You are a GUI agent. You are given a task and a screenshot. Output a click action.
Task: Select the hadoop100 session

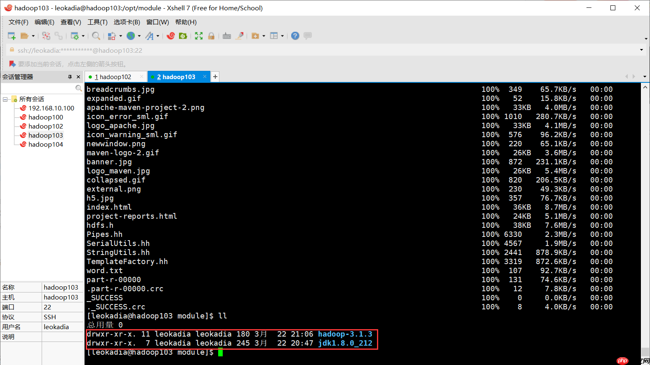click(x=46, y=117)
